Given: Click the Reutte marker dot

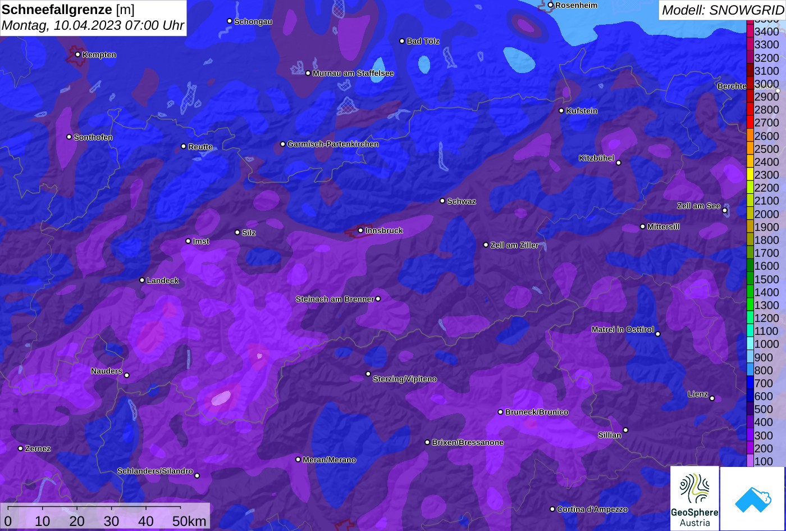Looking at the screenshot, I should (x=183, y=146).
